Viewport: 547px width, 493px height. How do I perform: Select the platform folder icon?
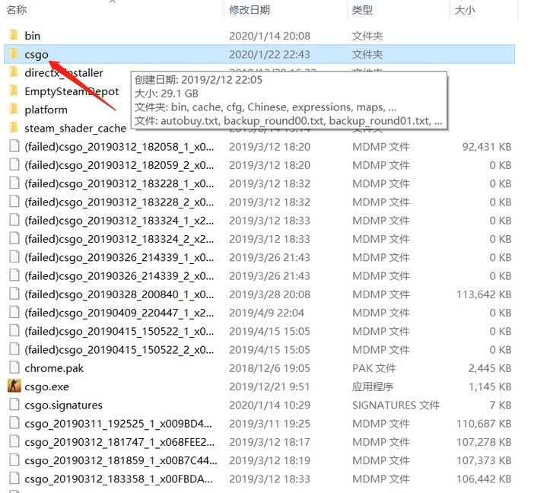pos(14,110)
